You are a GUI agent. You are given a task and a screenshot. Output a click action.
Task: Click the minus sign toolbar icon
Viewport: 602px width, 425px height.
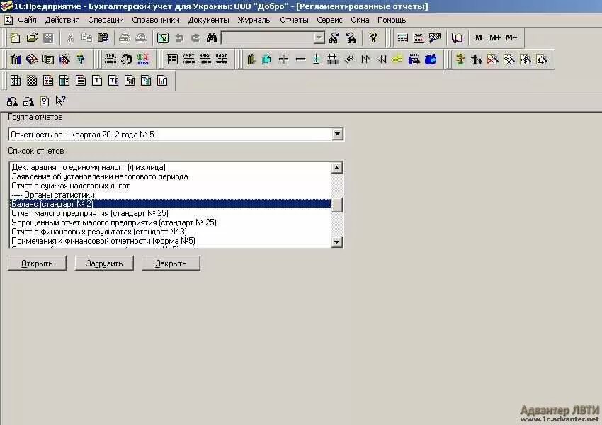(x=300, y=59)
